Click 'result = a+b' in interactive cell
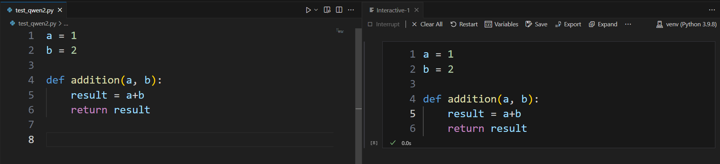The width and height of the screenshot is (720, 164). point(484,114)
